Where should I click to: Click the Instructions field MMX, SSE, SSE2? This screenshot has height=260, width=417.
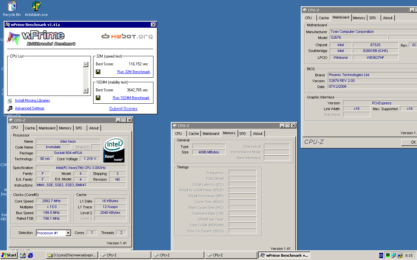81,185
